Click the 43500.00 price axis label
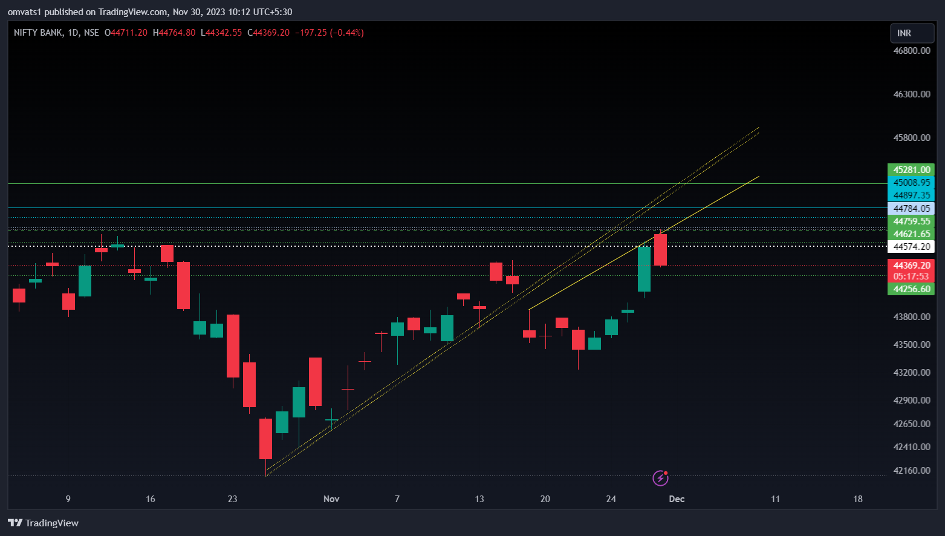Screen dimensions: 945x536 coord(912,345)
